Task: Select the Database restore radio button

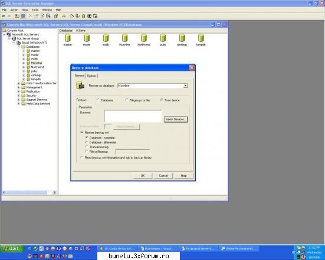Action: tap(98, 100)
